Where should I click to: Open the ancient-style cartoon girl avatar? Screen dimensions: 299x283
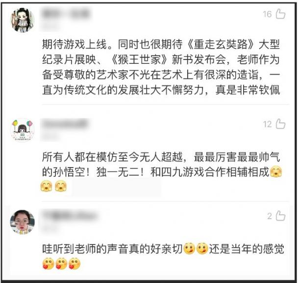point(23,20)
